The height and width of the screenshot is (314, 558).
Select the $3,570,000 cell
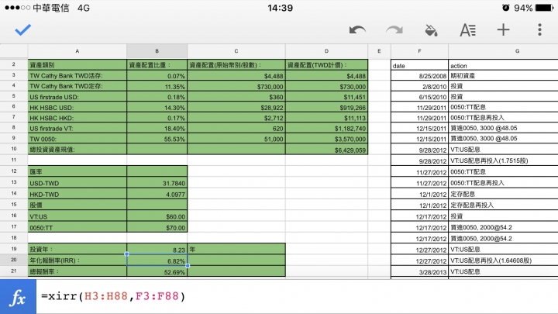(x=326, y=139)
